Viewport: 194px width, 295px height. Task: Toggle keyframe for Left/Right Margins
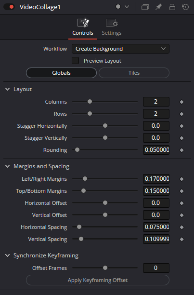[181, 179]
